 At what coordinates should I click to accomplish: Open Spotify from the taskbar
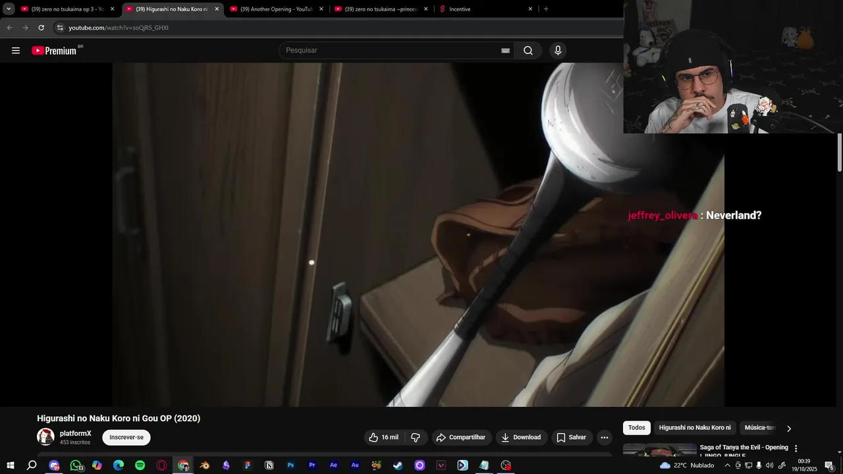click(140, 465)
